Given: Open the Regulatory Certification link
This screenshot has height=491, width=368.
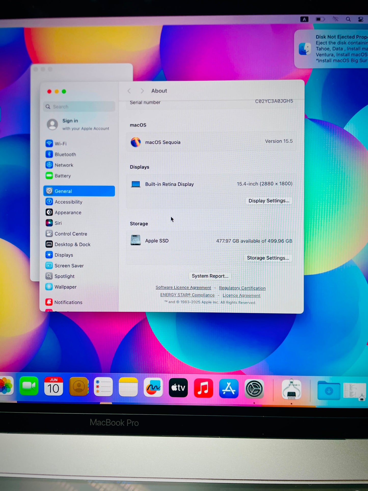Looking at the screenshot, I should [242, 288].
